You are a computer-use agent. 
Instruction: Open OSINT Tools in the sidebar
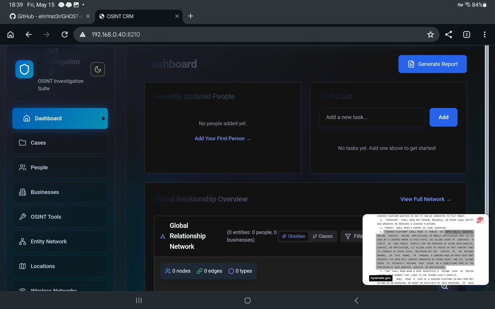[60, 217]
